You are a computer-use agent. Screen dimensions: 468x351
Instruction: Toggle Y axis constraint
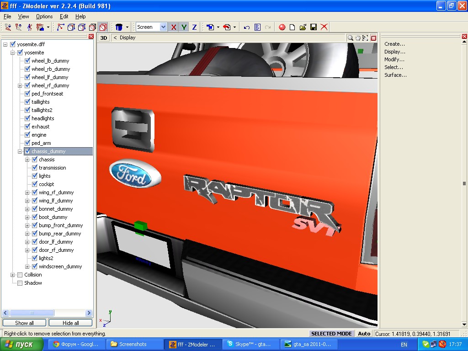[184, 27]
